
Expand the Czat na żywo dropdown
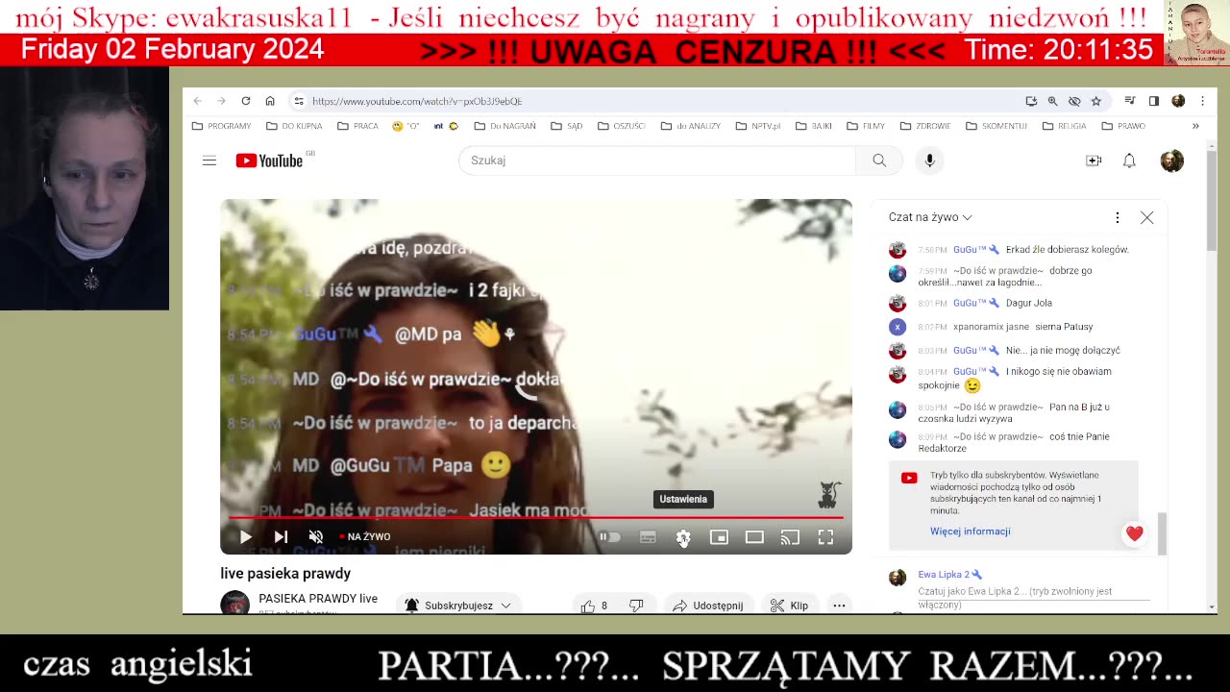(930, 217)
